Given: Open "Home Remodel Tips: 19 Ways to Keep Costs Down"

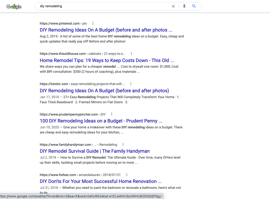Looking at the screenshot, I should coord(107,60).
